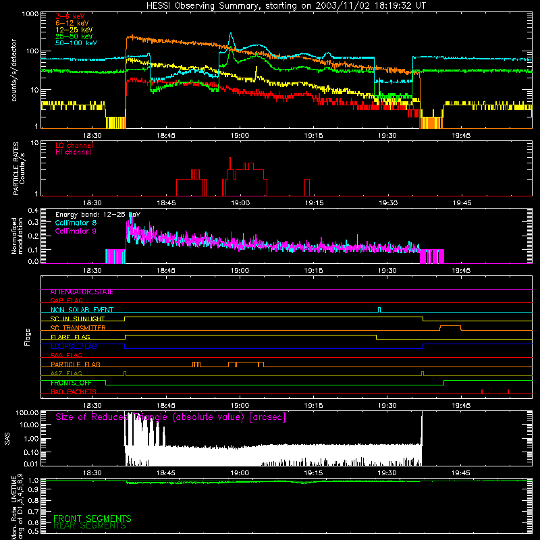Click the 'GAP_FLAG' label

coord(66,300)
